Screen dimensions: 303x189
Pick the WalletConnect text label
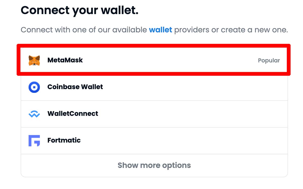[73, 114]
